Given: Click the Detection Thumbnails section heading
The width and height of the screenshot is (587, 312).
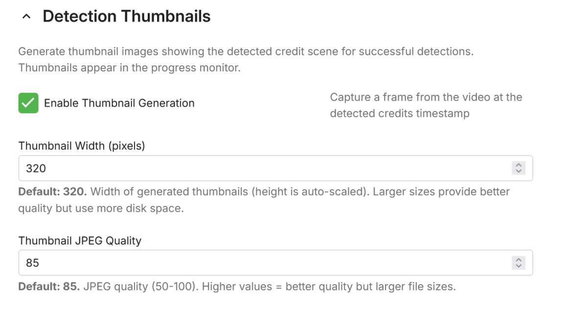Looking at the screenshot, I should pos(126,17).
